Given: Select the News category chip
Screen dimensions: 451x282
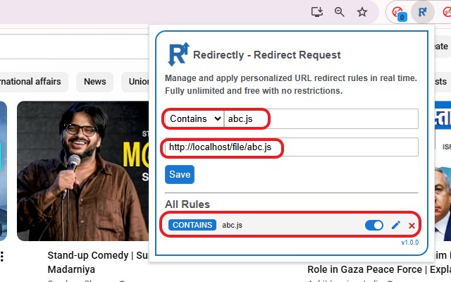Looking at the screenshot, I should point(94,82).
